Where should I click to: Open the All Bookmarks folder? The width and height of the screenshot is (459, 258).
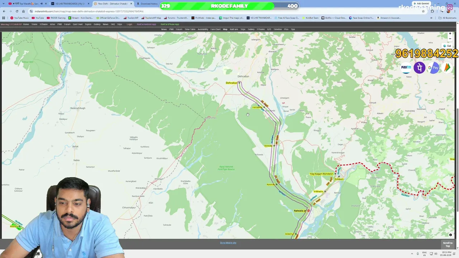[448, 18]
